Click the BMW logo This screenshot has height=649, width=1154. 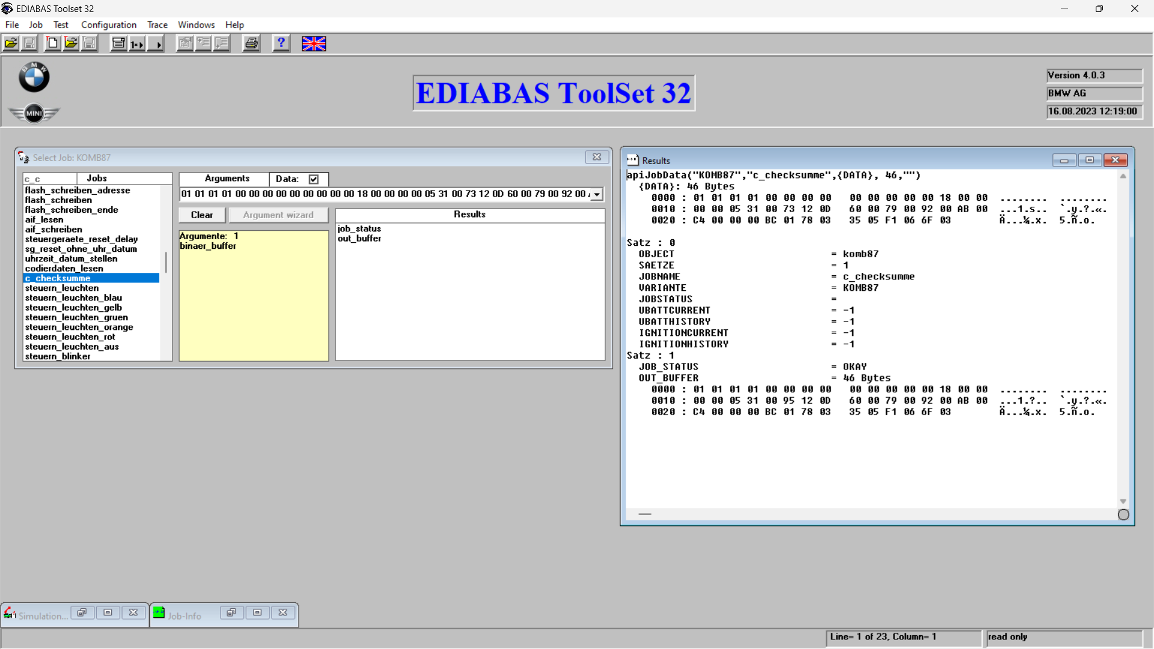click(34, 77)
